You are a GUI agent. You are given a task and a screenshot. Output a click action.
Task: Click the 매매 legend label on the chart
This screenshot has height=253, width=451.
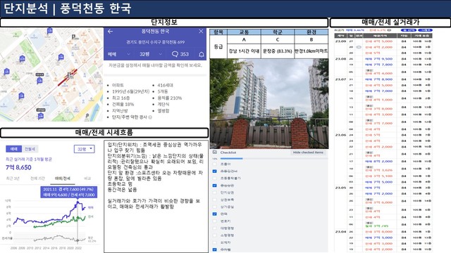pos(91,207)
